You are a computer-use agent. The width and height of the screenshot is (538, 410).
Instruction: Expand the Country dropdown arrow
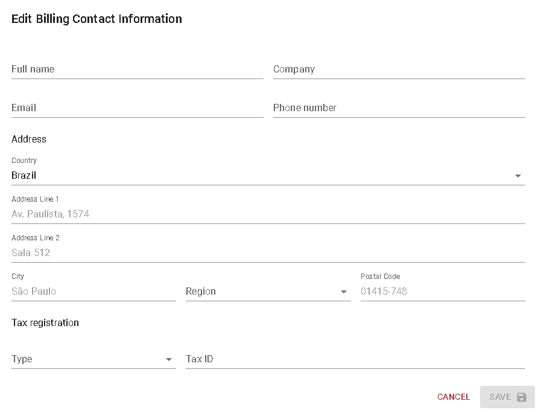click(x=517, y=176)
